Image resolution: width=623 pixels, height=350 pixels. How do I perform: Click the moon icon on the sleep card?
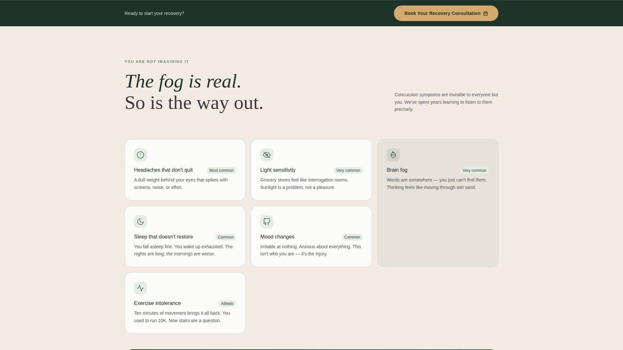point(140,222)
